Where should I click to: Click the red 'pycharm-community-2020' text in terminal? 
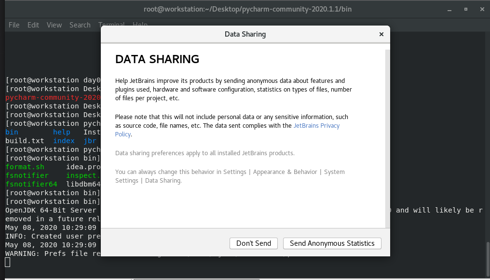click(53, 97)
